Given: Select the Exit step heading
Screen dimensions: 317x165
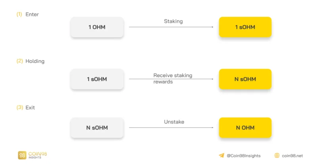Looking at the screenshot, I should 30,108.
